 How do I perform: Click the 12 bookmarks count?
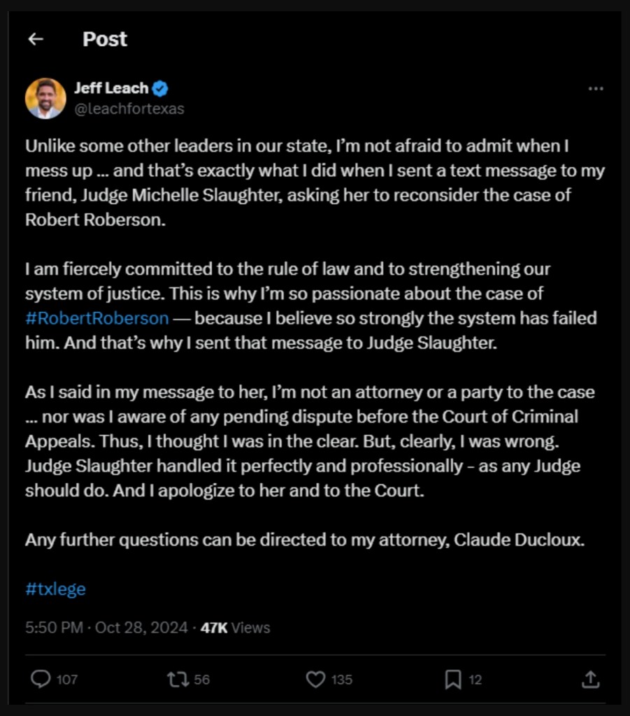pyautogui.click(x=475, y=680)
